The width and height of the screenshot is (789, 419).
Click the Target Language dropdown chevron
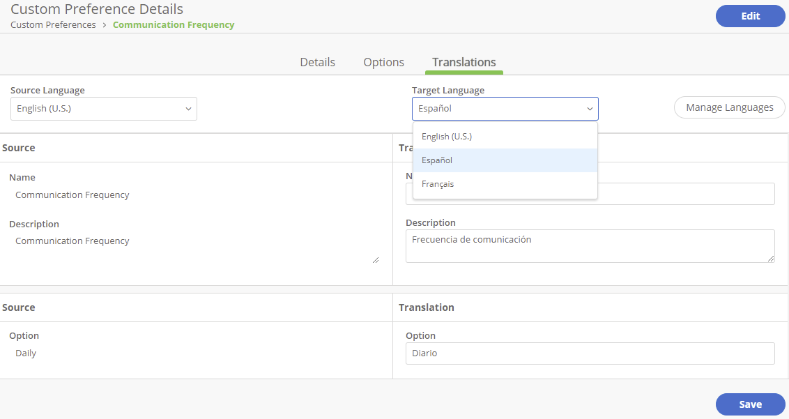[x=590, y=109]
